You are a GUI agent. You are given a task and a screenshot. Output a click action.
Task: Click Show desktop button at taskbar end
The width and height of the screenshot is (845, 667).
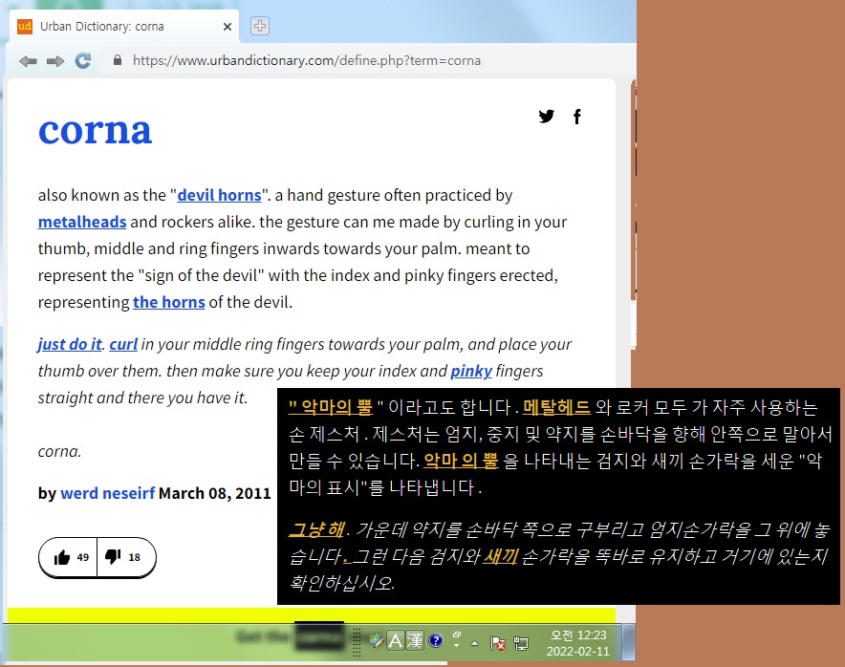[x=628, y=642]
